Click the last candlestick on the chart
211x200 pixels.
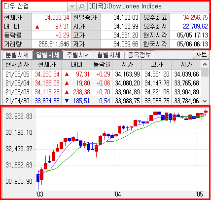coord(206,112)
